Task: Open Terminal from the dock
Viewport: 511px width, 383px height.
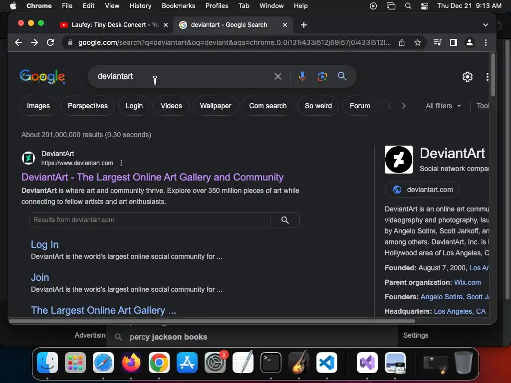Action: (271, 363)
